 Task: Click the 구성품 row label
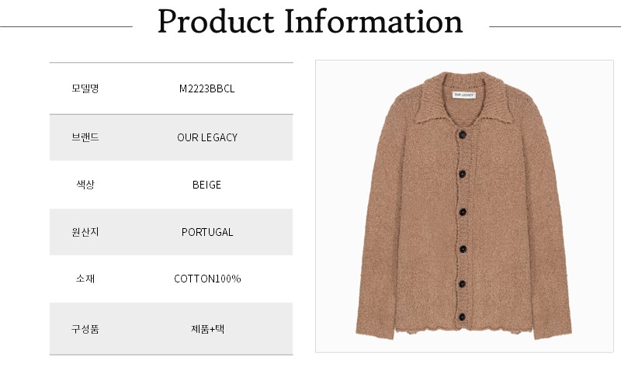point(85,328)
